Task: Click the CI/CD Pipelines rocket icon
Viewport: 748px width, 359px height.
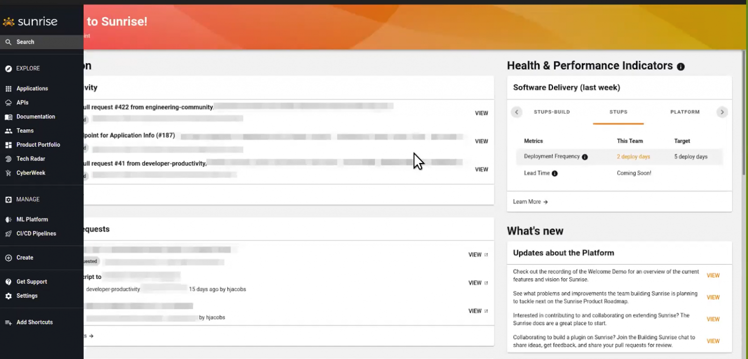Action: pos(8,234)
